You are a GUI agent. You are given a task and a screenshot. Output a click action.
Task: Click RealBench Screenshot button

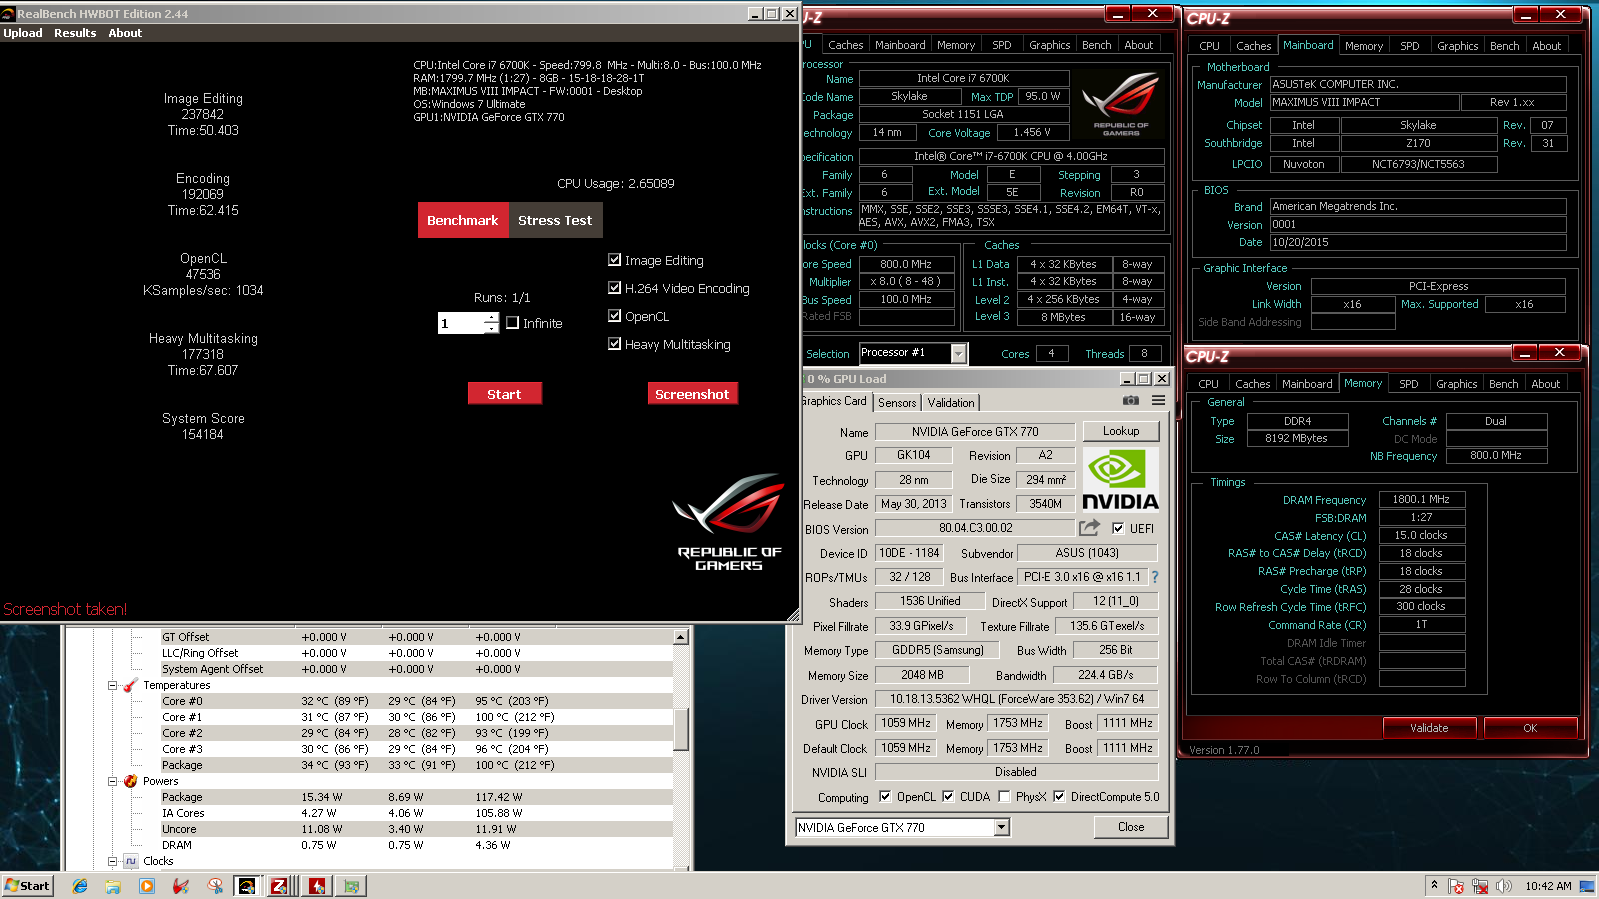click(x=692, y=394)
